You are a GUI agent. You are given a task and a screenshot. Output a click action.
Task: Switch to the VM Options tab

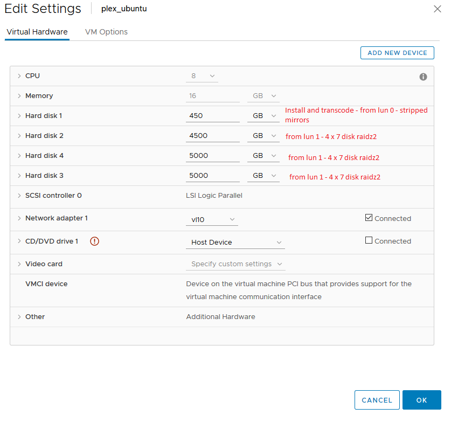click(106, 32)
